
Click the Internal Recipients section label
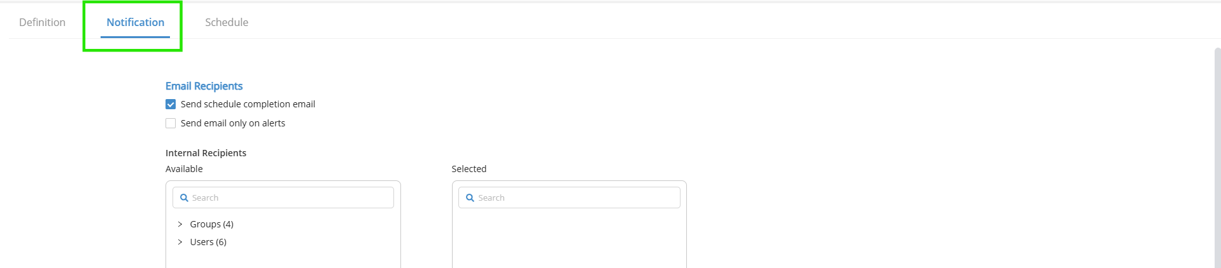(x=206, y=153)
